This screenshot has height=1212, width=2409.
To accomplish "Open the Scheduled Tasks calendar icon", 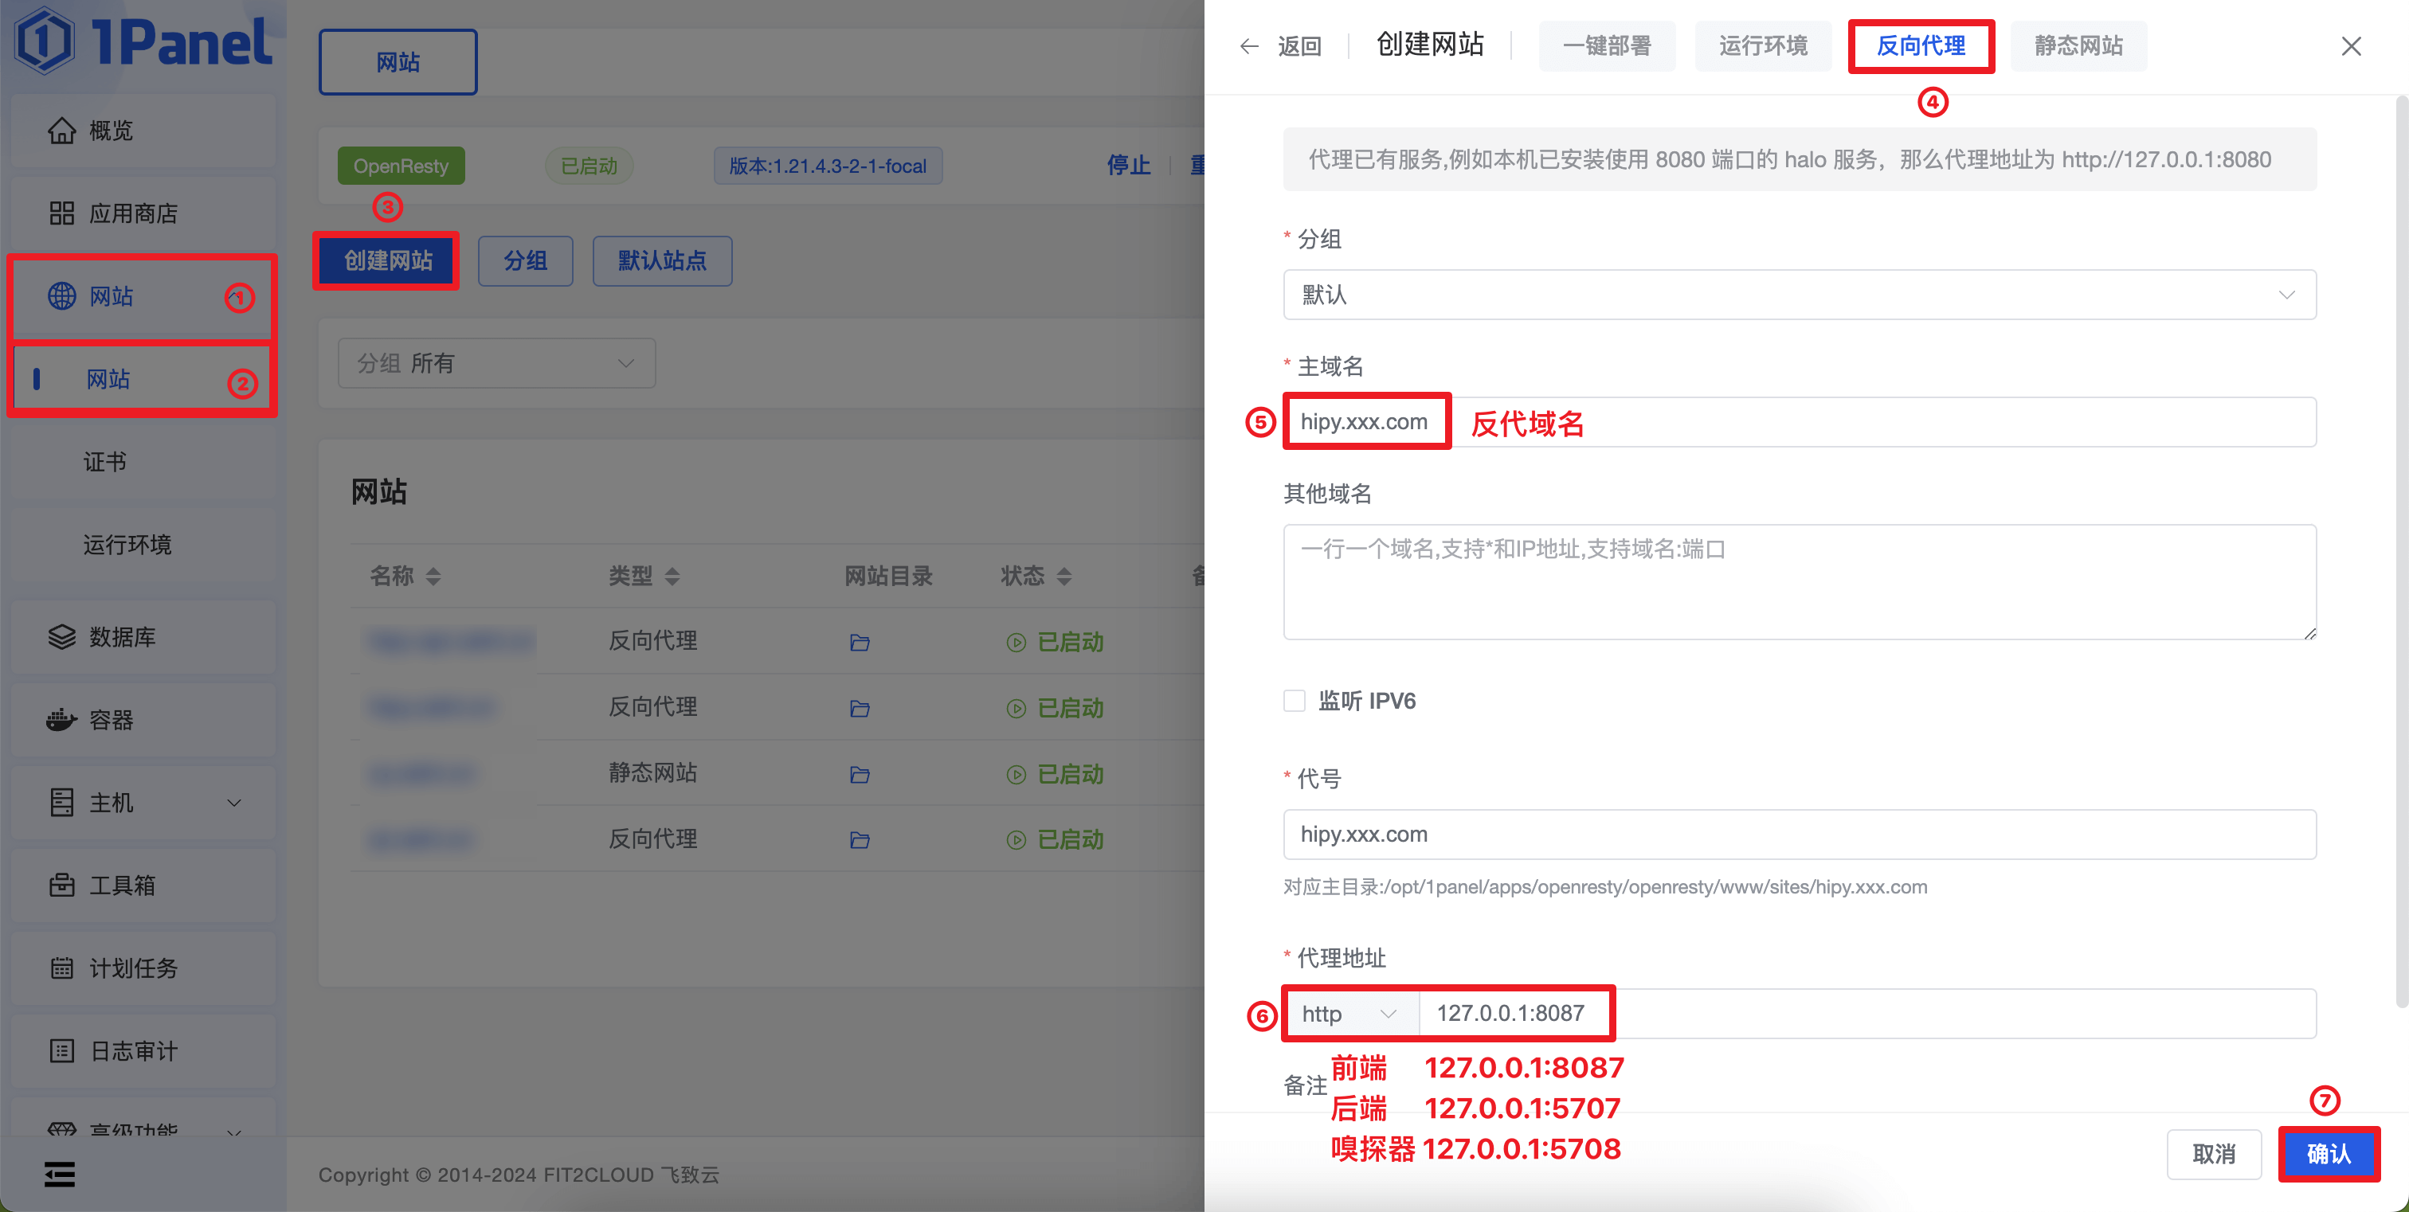I will (61, 968).
